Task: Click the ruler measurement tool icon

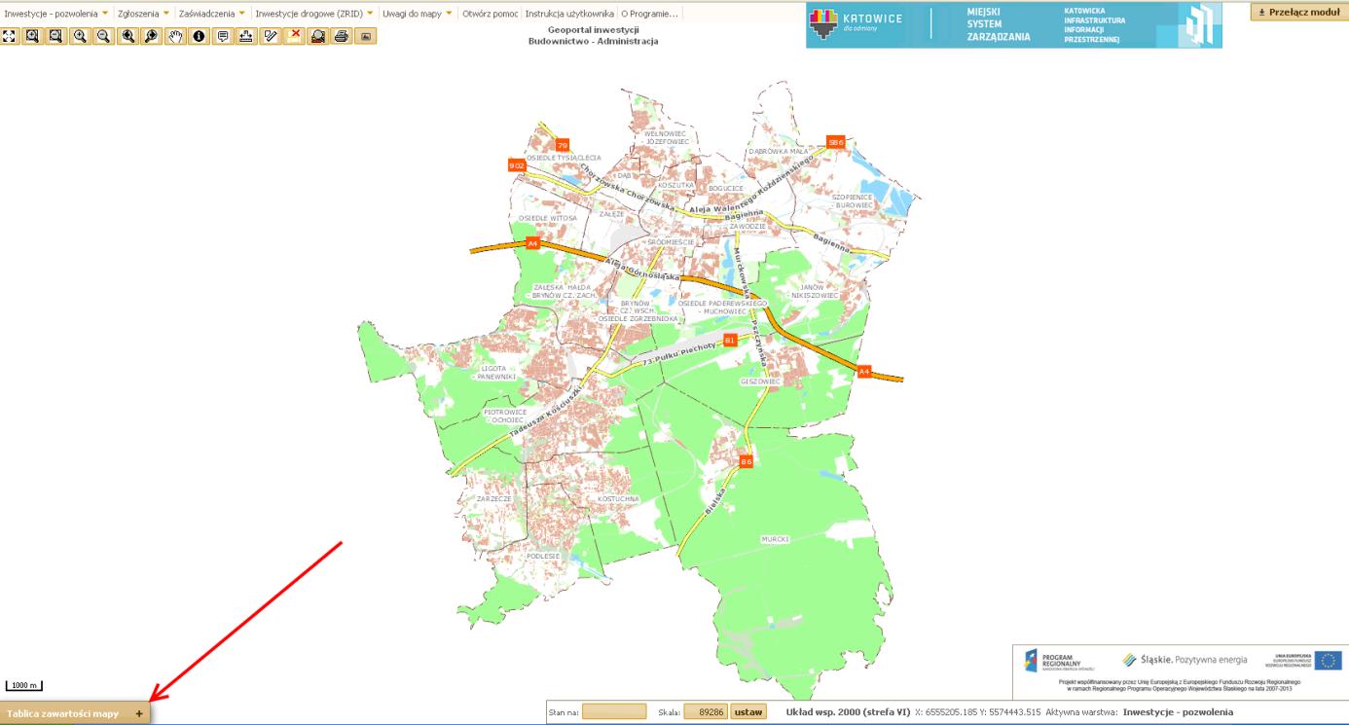Action: coord(246,36)
